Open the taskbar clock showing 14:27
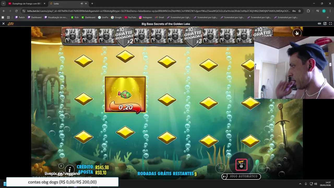334x188 pixels. (326, 184)
